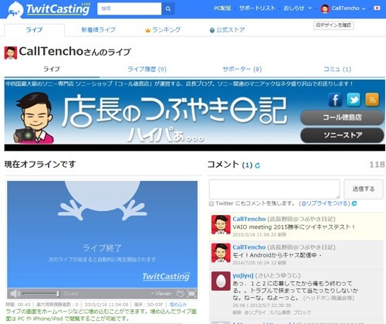Open the PC配信 link

pyautogui.click(x=222, y=9)
